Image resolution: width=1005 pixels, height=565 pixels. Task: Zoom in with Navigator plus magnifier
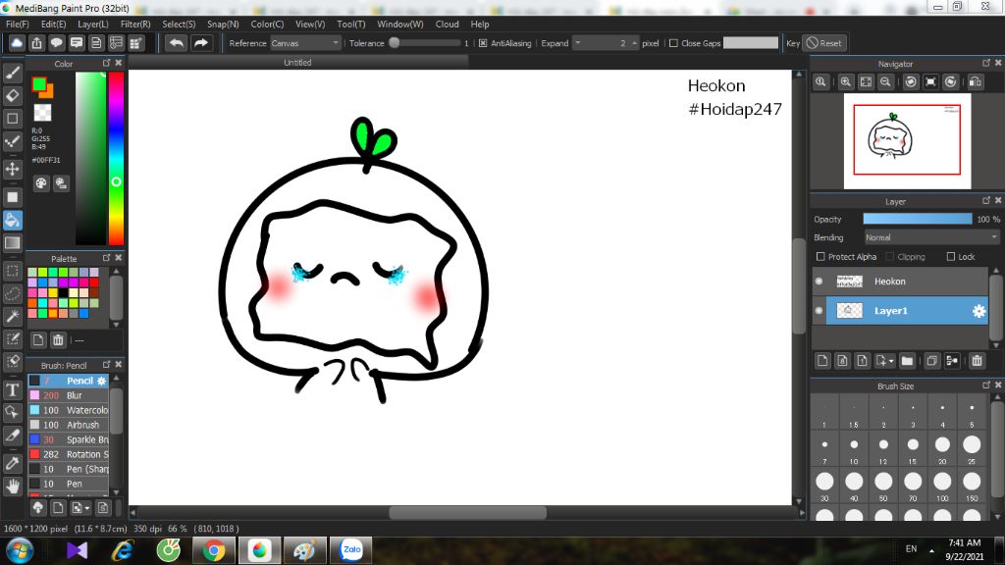click(x=846, y=82)
